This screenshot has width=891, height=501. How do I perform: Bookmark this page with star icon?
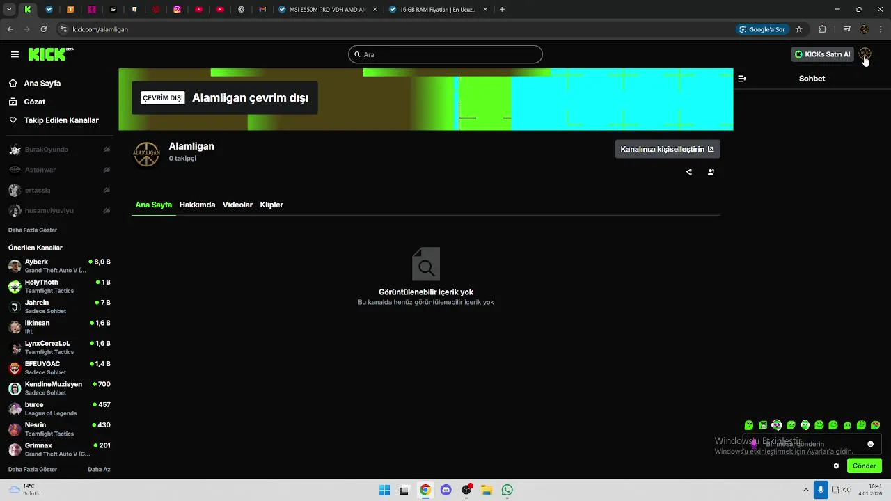click(x=799, y=29)
